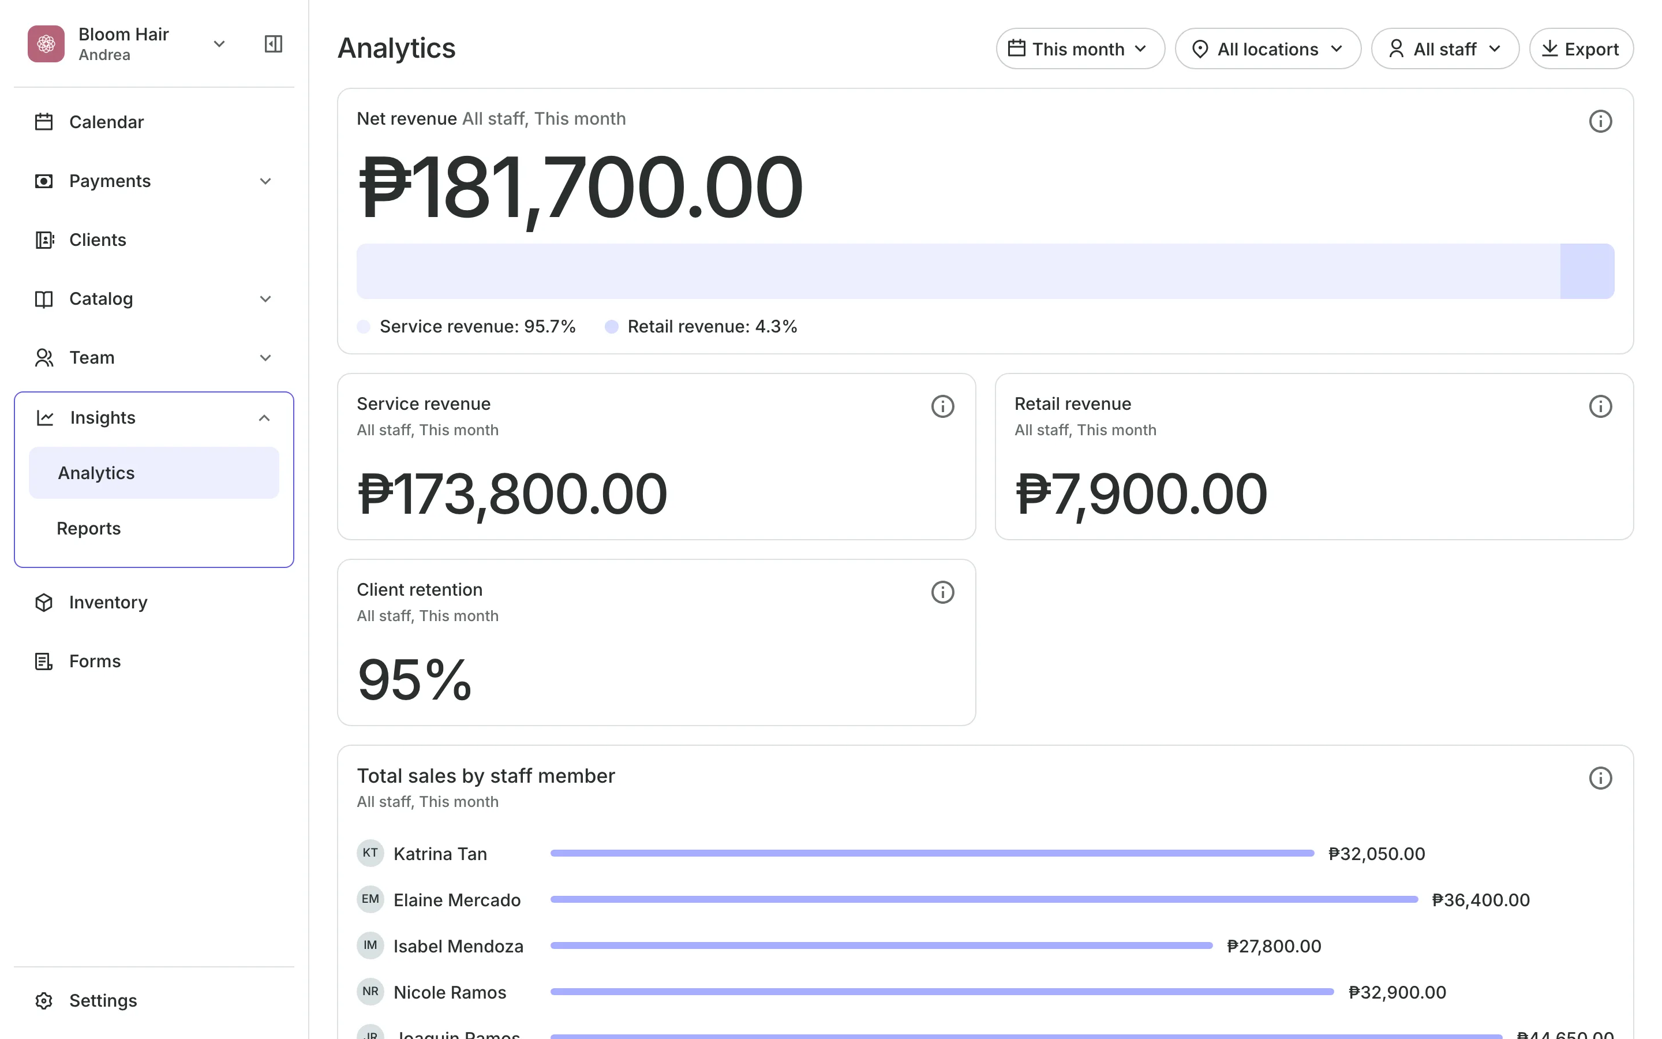Screen dimensions: 1662x1039
Task: Show info for Retail revenue card
Action: (x=1600, y=407)
